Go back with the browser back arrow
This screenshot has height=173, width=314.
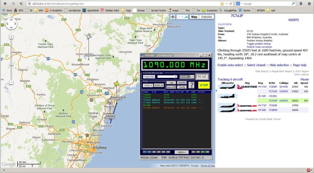click(x=5, y=4)
